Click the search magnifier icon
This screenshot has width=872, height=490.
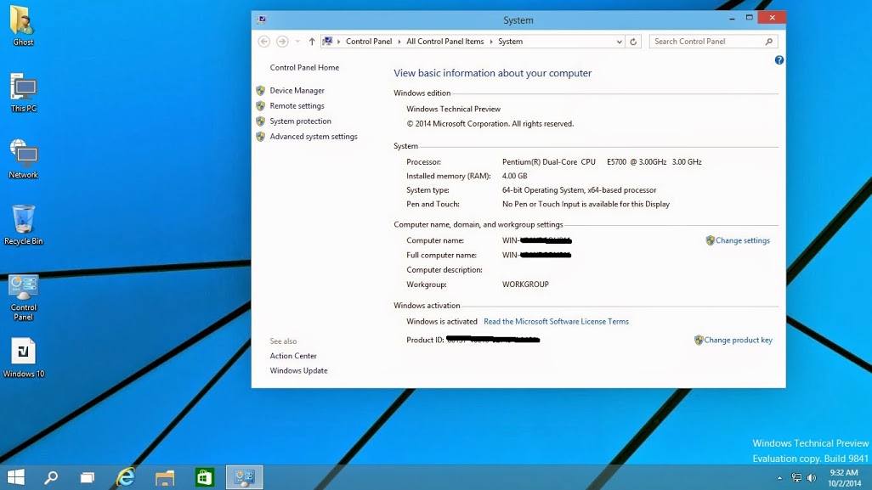(768, 41)
